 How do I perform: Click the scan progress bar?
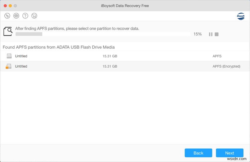tap(102, 34)
